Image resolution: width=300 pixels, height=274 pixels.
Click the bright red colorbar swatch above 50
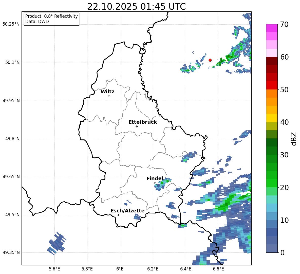click(x=272, y=85)
